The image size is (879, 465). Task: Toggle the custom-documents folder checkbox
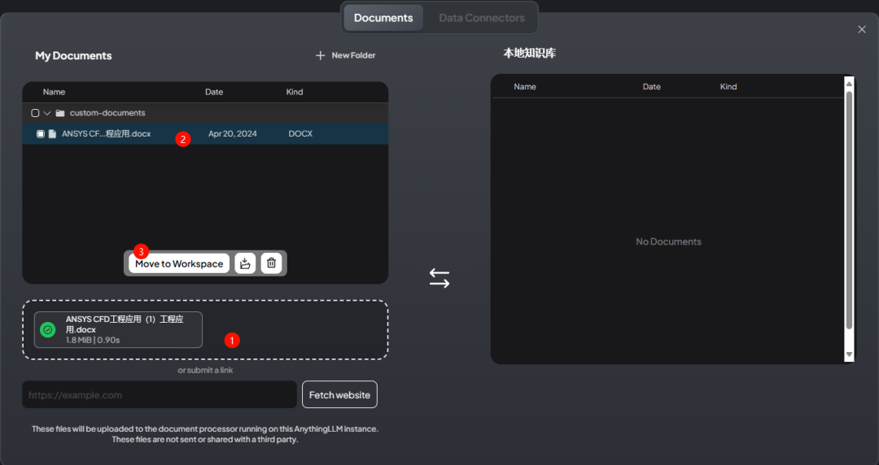35,113
